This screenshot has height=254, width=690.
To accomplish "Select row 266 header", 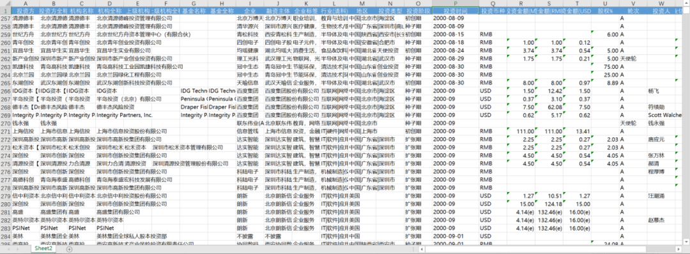I will pyautogui.click(x=5, y=91).
